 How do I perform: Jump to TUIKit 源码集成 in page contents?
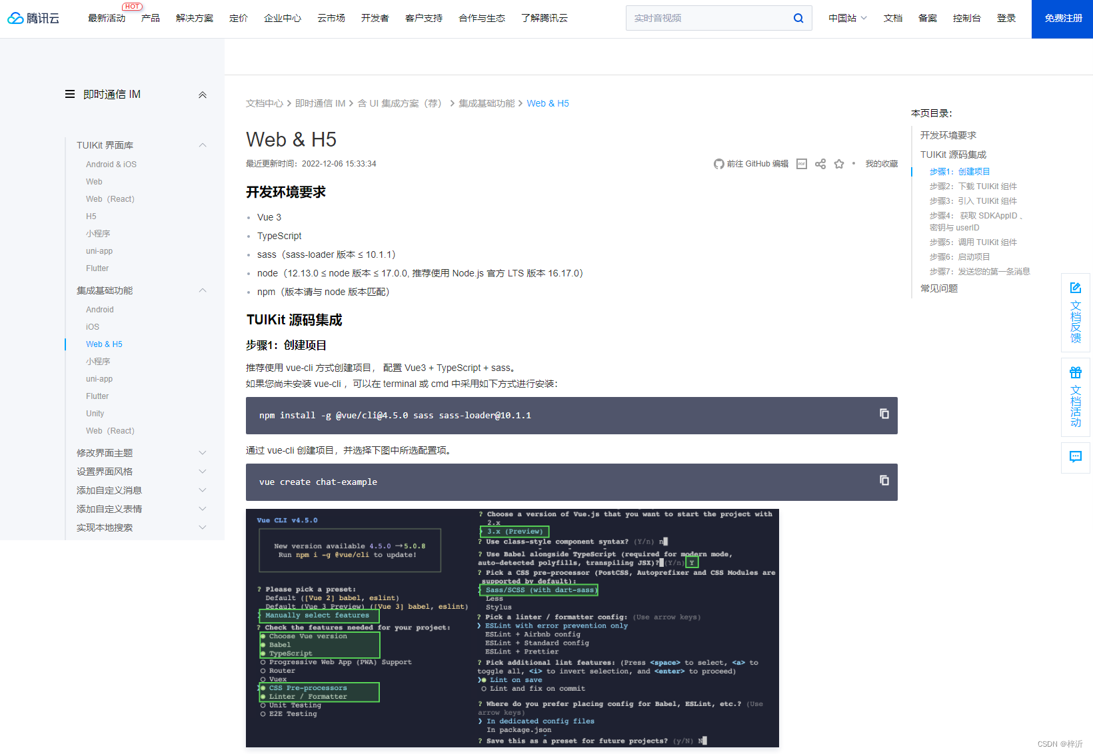(x=953, y=155)
